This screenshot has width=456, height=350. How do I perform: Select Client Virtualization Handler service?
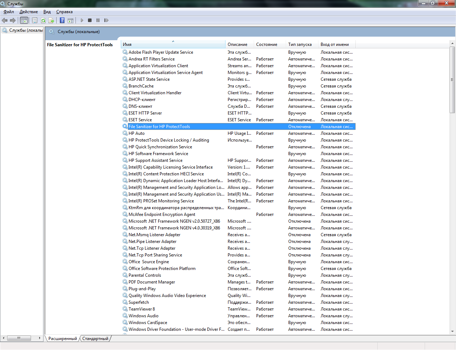[238, 93]
